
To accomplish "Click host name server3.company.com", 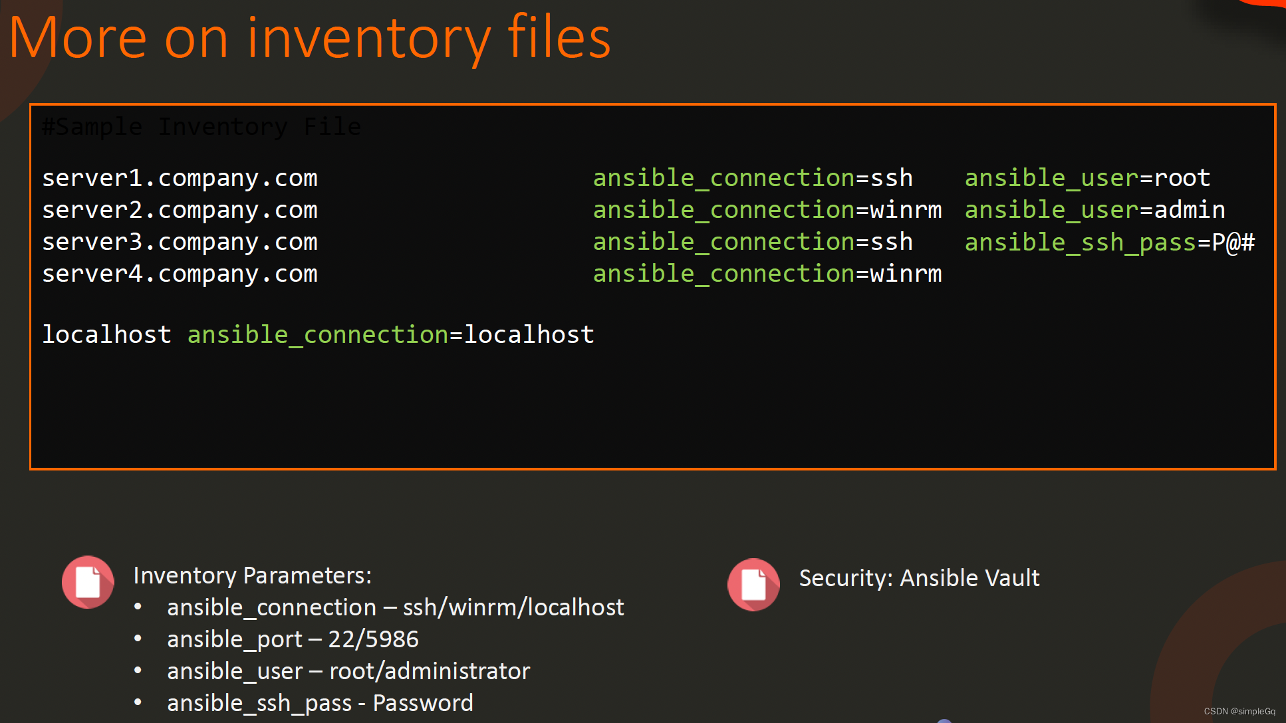I will pyautogui.click(x=180, y=242).
